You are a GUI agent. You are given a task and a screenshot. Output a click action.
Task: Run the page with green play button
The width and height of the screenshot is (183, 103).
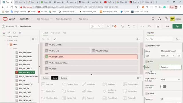coord(177,26)
